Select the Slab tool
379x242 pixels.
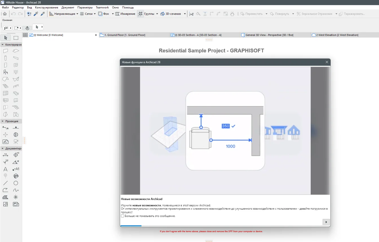pyautogui.click(x=16, y=51)
